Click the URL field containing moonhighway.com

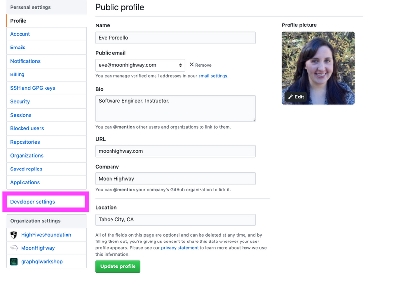tap(175, 151)
